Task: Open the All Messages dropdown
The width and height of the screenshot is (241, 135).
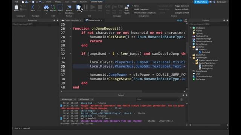Action: 69,99
